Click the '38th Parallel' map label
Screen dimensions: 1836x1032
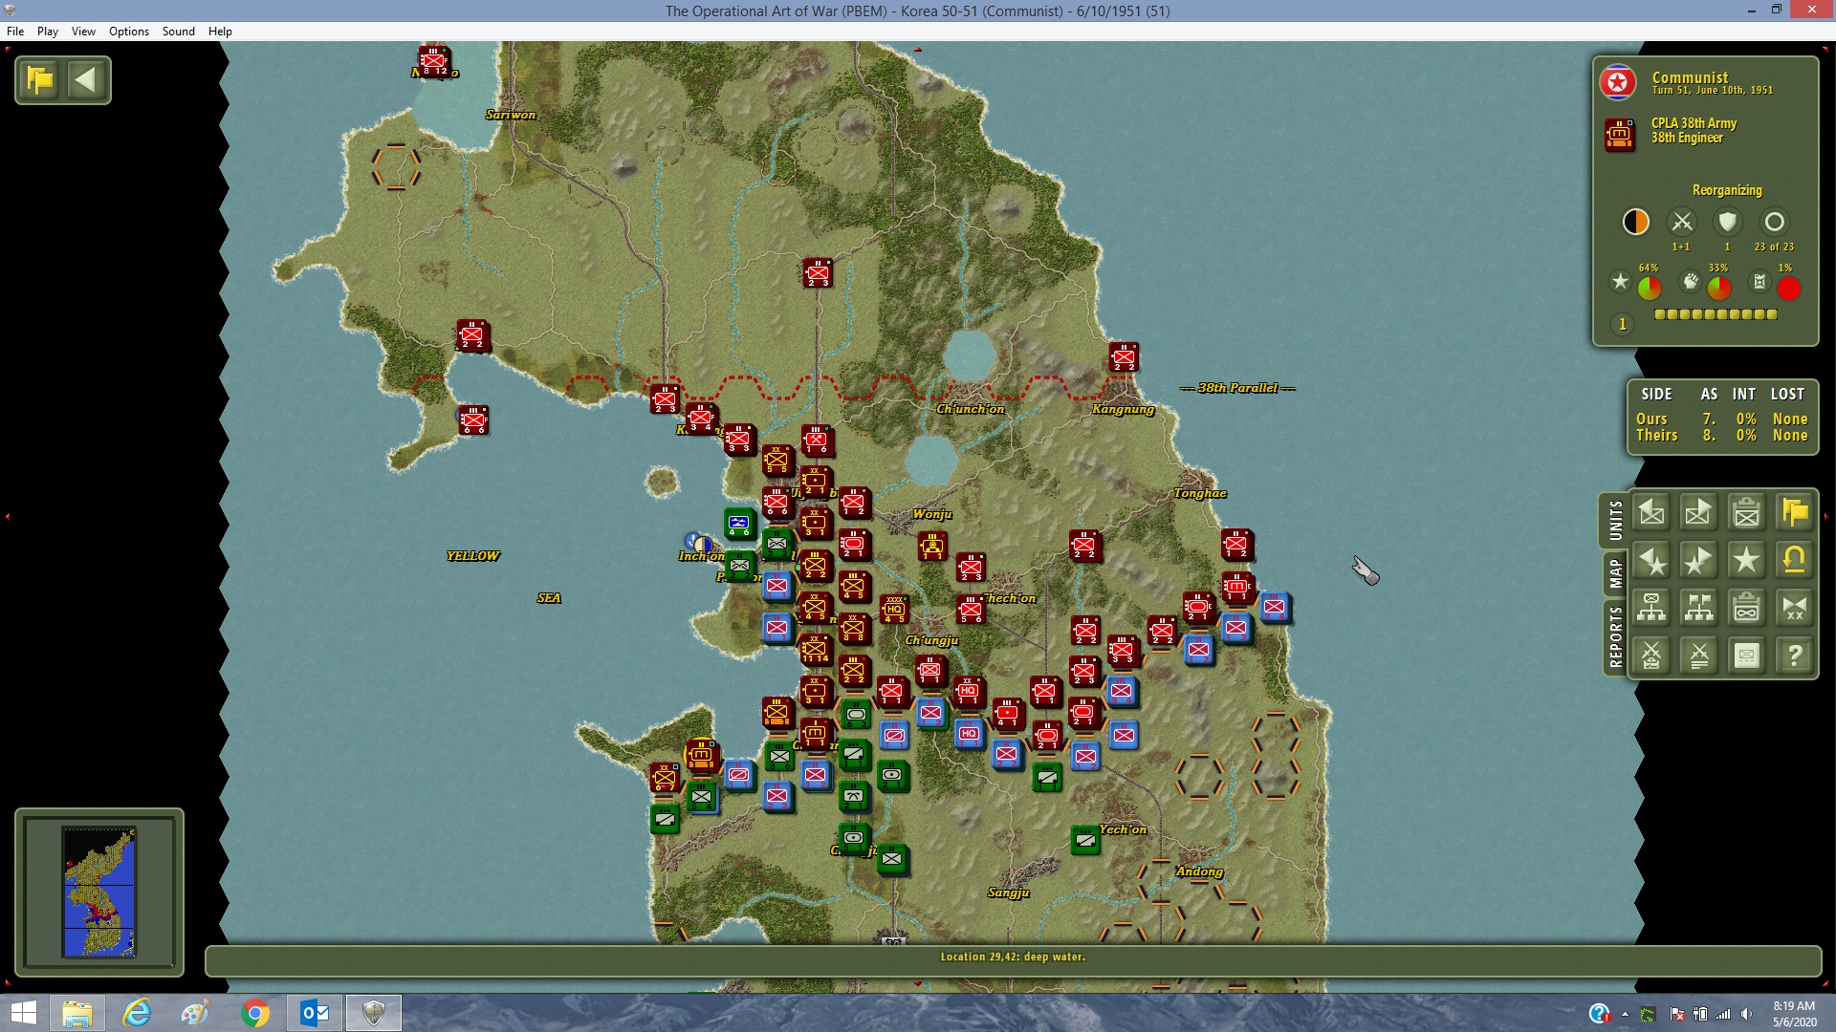pos(1237,388)
